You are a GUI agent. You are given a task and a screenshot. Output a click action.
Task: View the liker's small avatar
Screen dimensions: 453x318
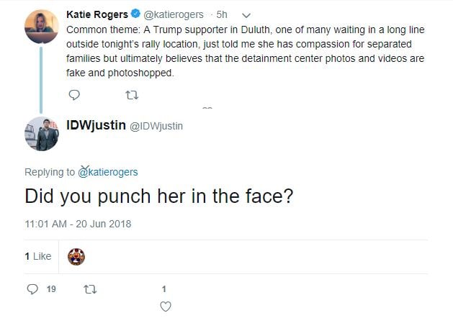coord(76,255)
